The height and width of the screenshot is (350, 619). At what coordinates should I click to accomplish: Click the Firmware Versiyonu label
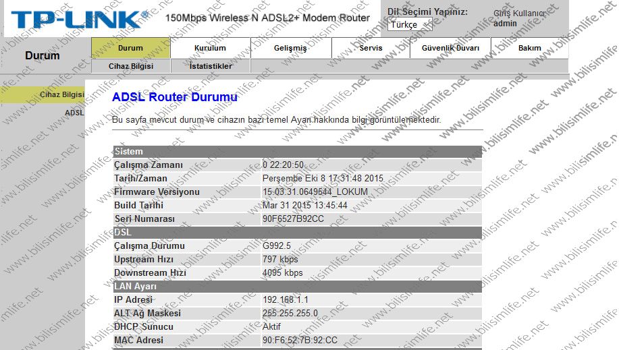[x=157, y=192]
